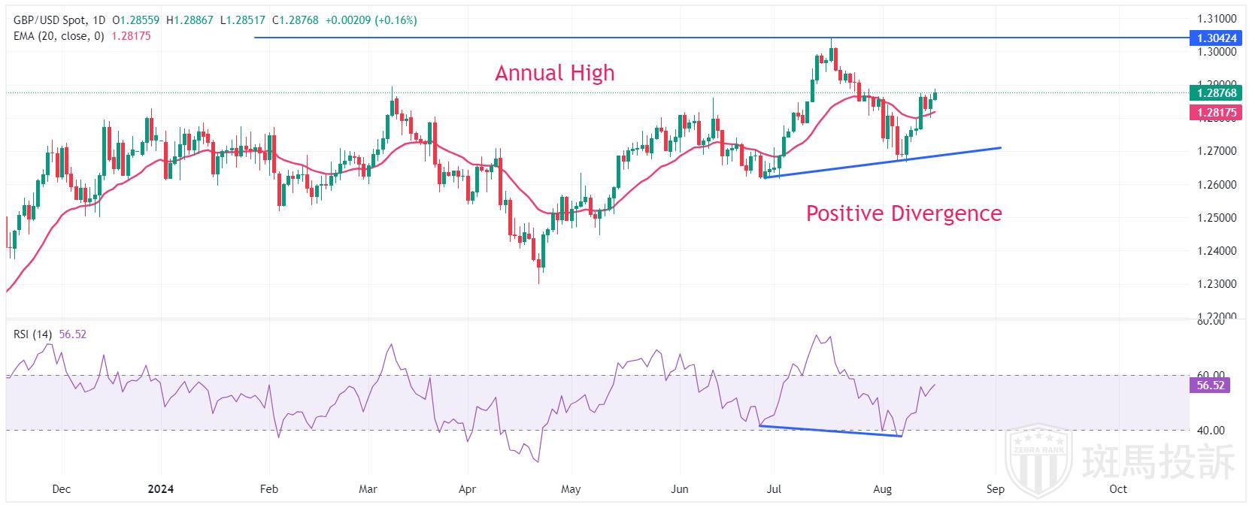Click the blue falling trendline on RSI
The height and width of the screenshot is (508, 1249).
click(827, 431)
